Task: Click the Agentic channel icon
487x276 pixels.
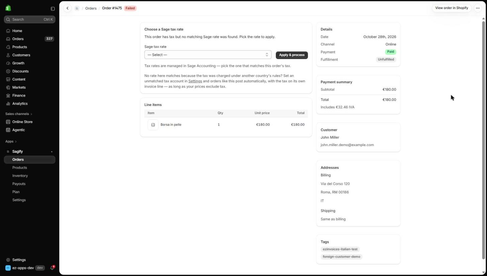Action: (8, 130)
